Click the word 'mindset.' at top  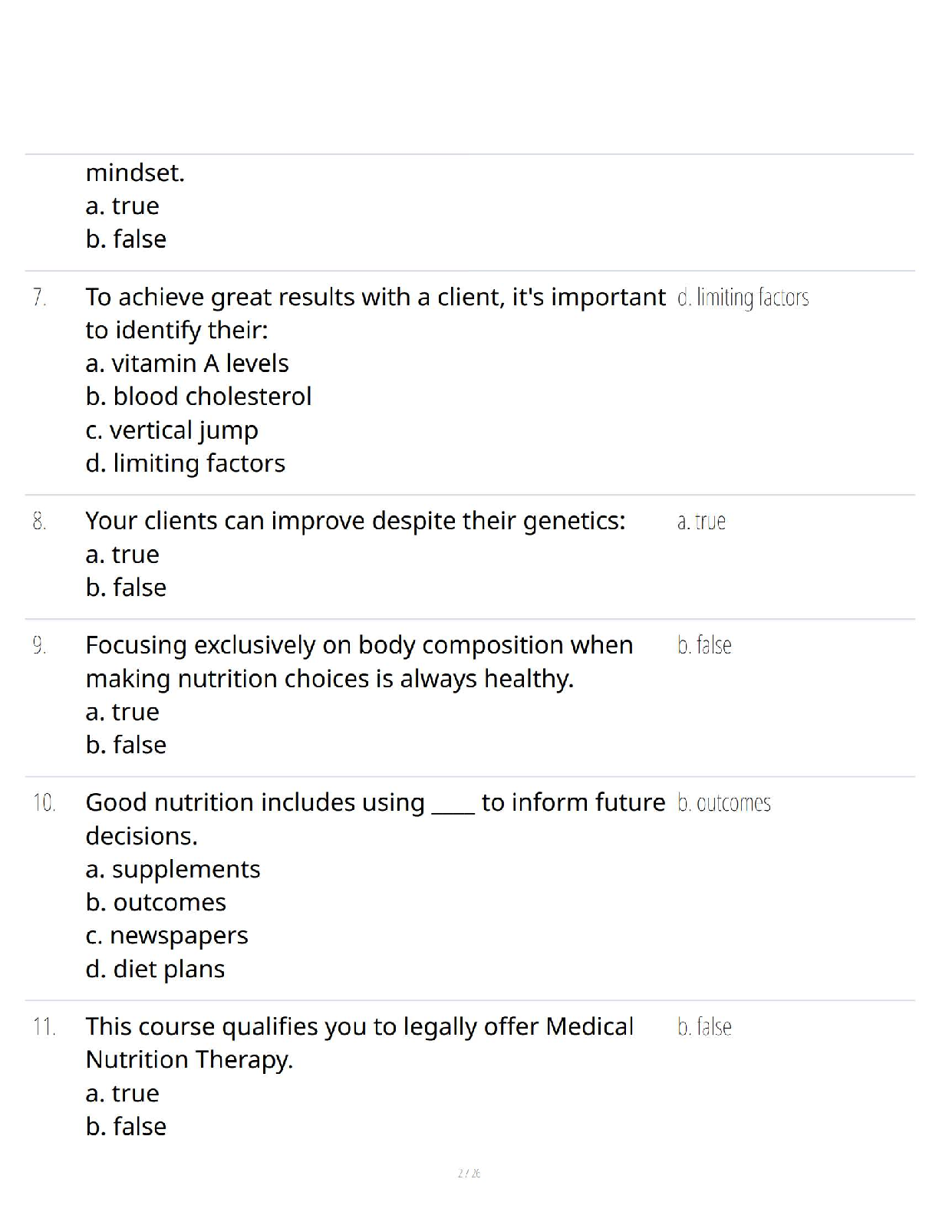coord(135,173)
